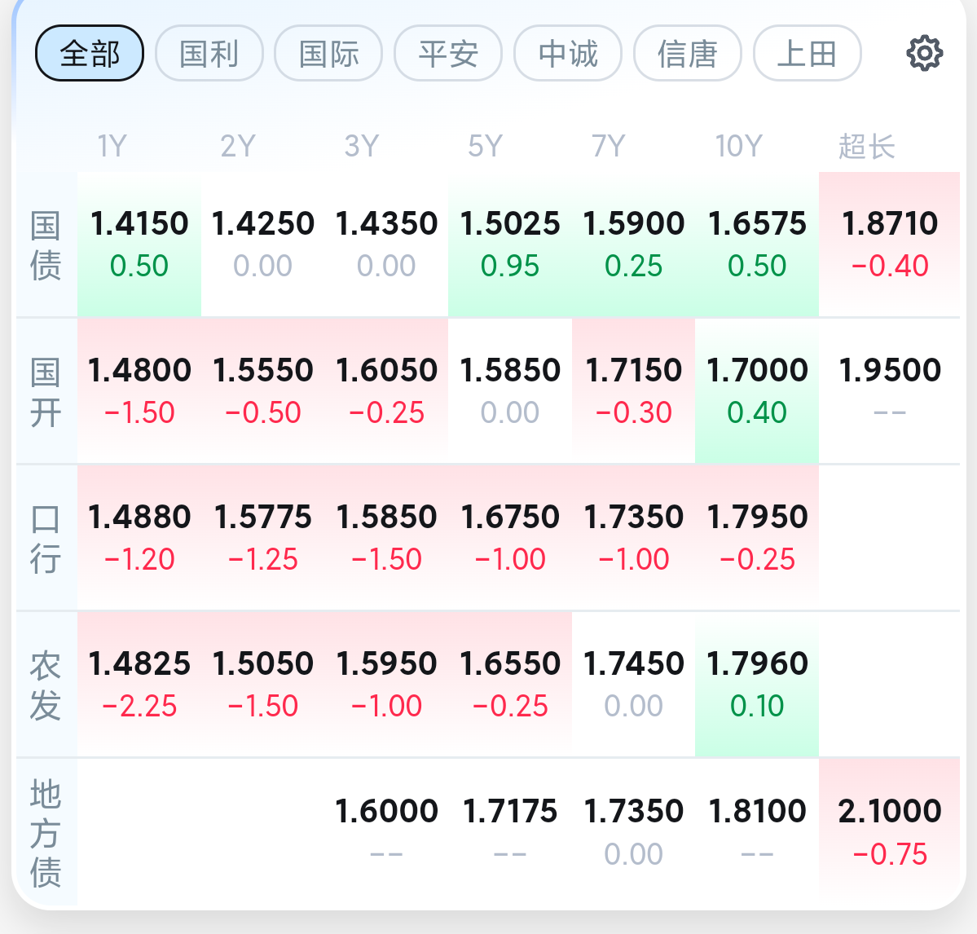Switch to the 国利 tab
This screenshot has width=977, height=934.
(209, 53)
